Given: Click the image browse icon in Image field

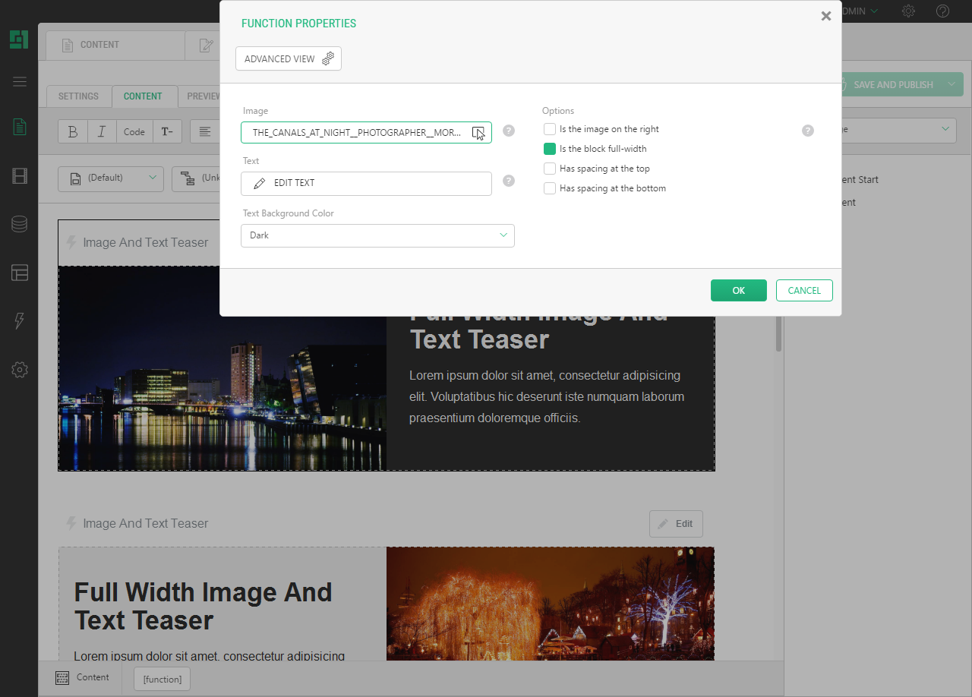Looking at the screenshot, I should (478, 133).
